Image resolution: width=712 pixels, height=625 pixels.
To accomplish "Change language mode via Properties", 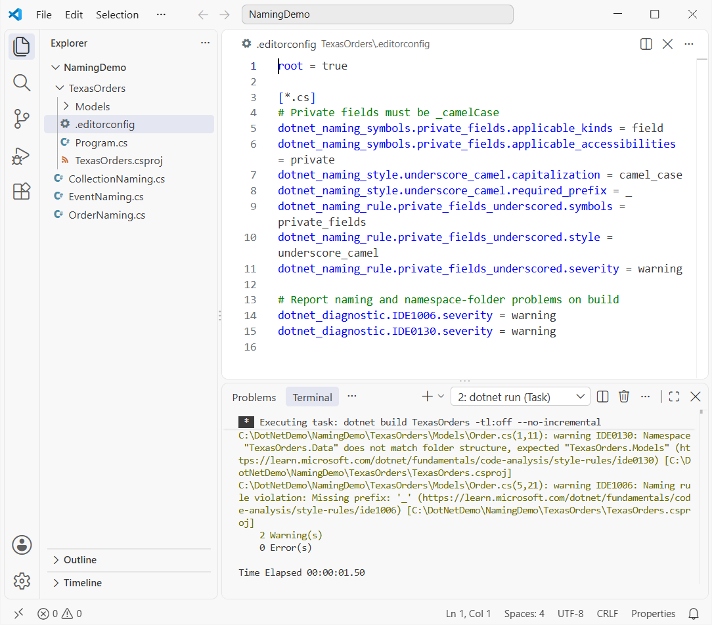I will tap(653, 614).
